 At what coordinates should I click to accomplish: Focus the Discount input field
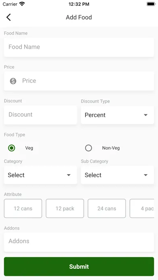click(40, 115)
